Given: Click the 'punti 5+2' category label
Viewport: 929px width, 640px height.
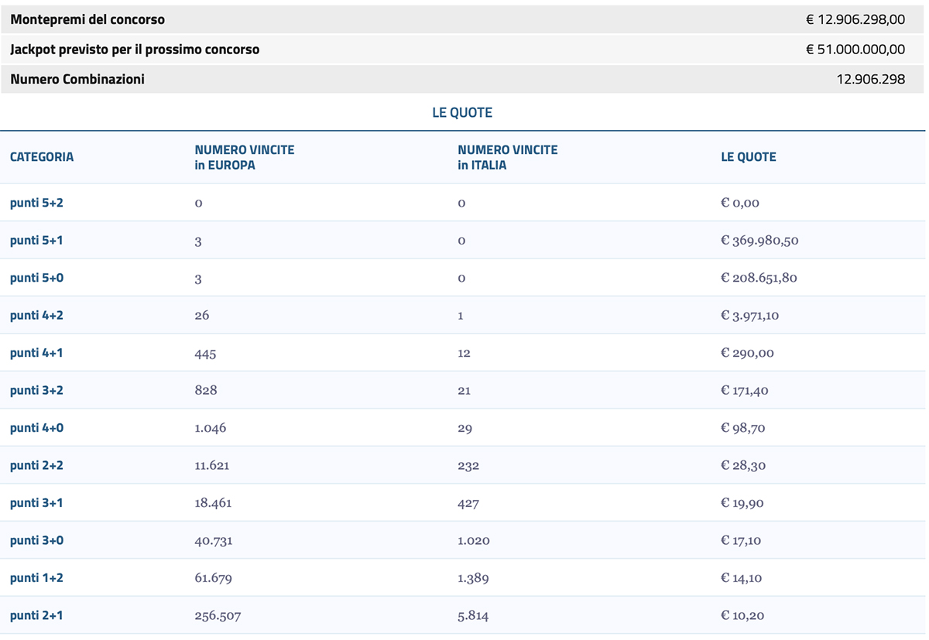Looking at the screenshot, I should tap(36, 203).
